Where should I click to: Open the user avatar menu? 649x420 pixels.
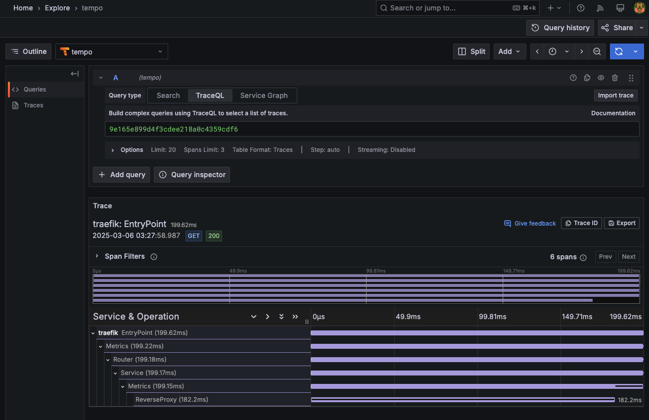coord(639,8)
